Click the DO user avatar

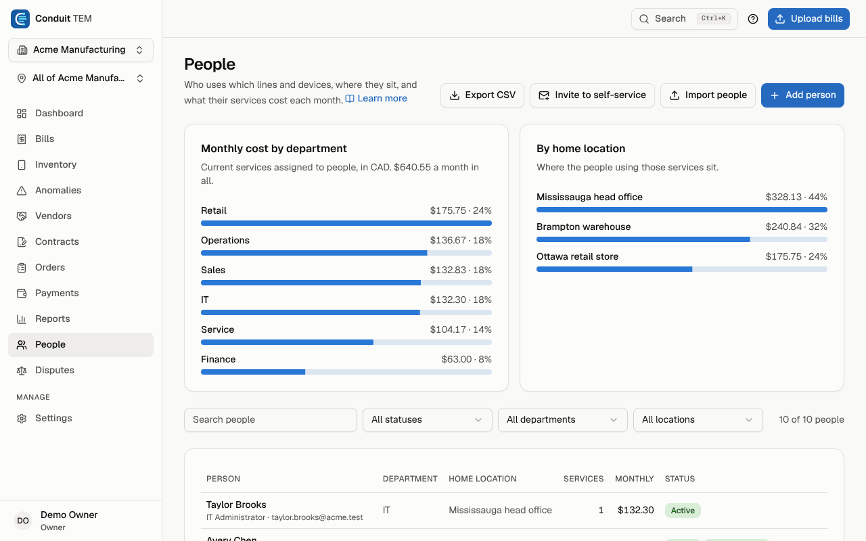[x=23, y=521]
